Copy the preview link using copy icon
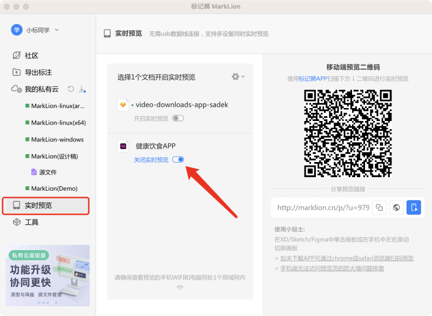 click(x=378, y=207)
